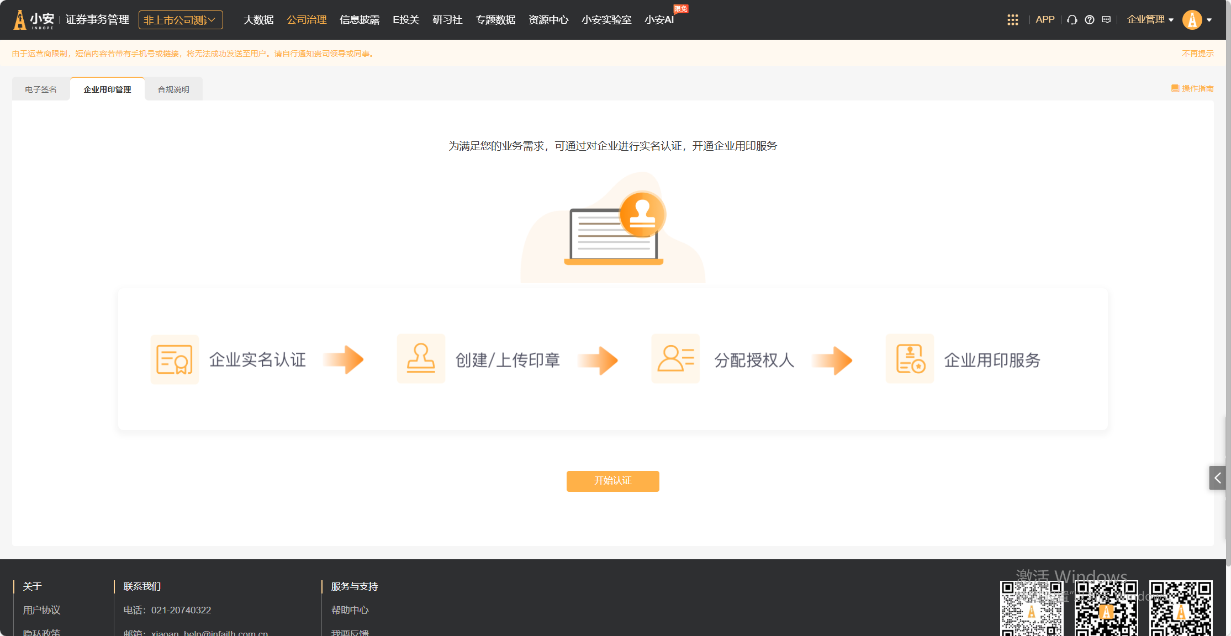Click the 分配授权人 person icon
The height and width of the screenshot is (636, 1231).
(675, 359)
